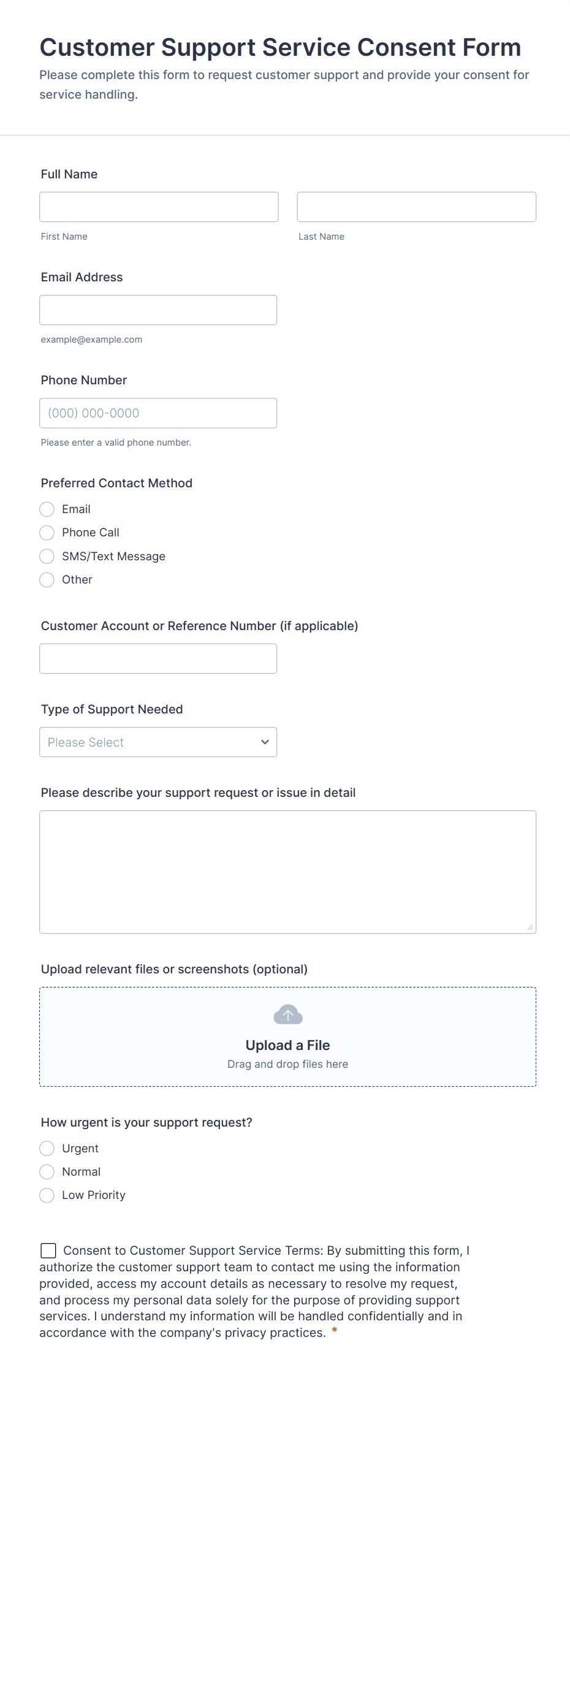Choose the Low Priority radio option
Screen dimensions: 570x1693
click(47, 1195)
